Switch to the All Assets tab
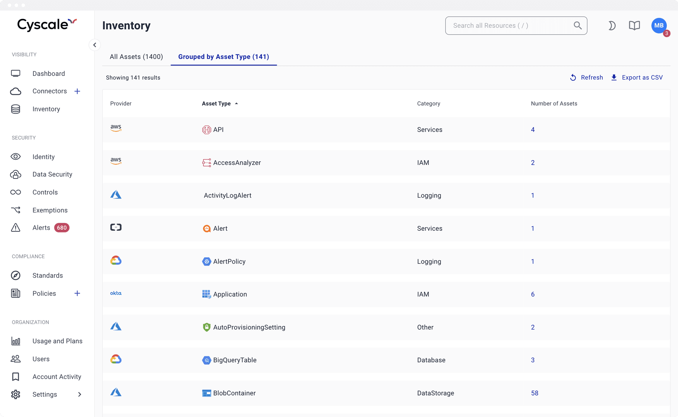The height and width of the screenshot is (417, 678). (136, 56)
